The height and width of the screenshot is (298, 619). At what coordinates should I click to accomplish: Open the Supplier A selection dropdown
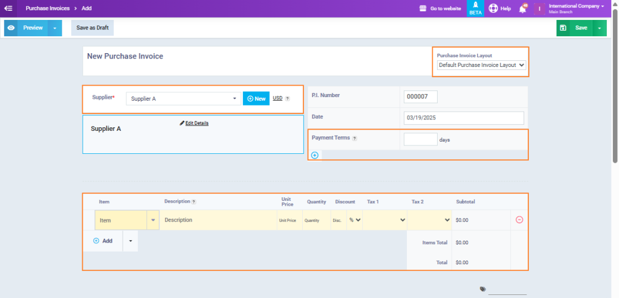(184, 98)
